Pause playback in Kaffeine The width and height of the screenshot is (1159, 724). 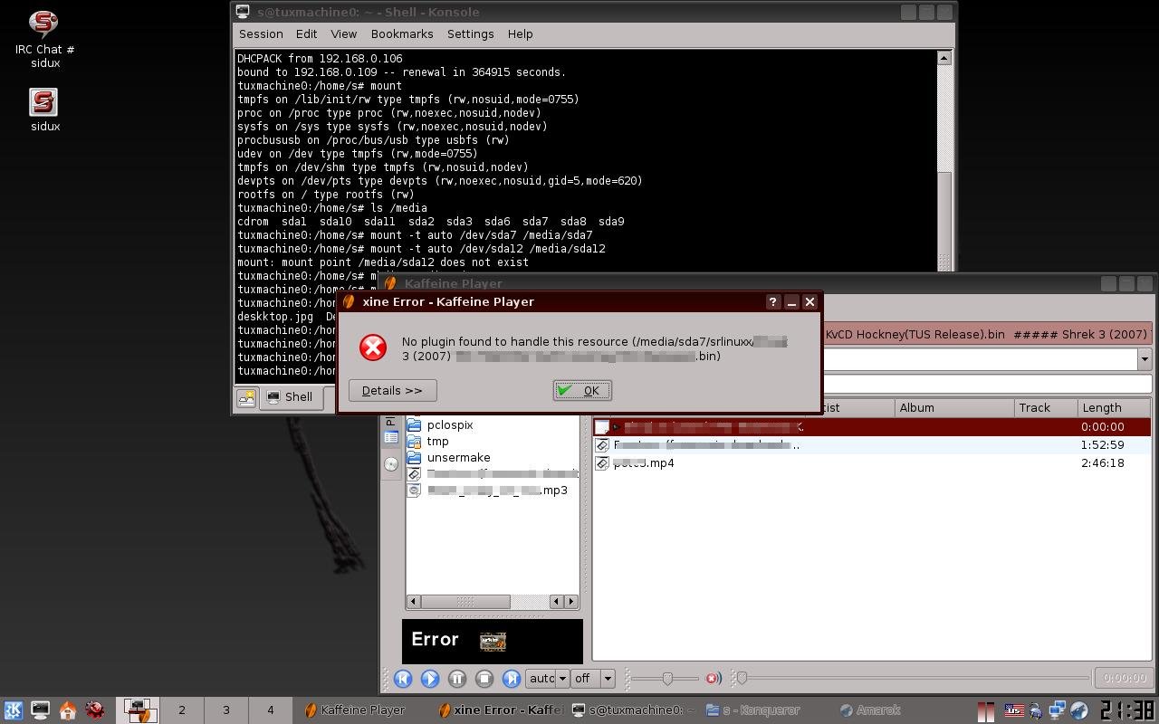pos(457,678)
